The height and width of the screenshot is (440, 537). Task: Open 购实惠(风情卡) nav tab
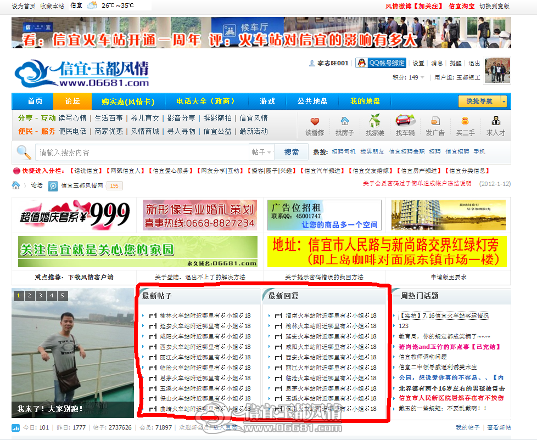click(x=128, y=101)
